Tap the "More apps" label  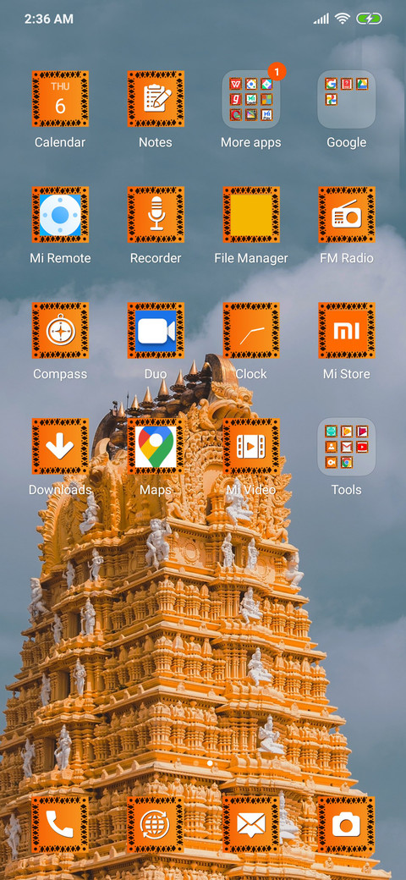pyautogui.click(x=250, y=142)
